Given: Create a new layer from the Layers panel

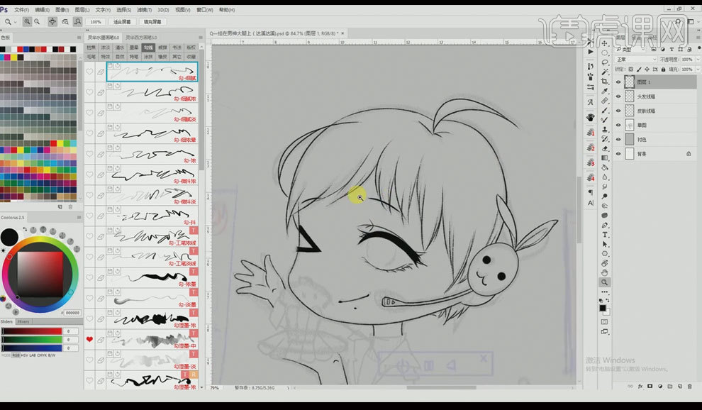Looking at the screenshot, I should click(679, 387).
